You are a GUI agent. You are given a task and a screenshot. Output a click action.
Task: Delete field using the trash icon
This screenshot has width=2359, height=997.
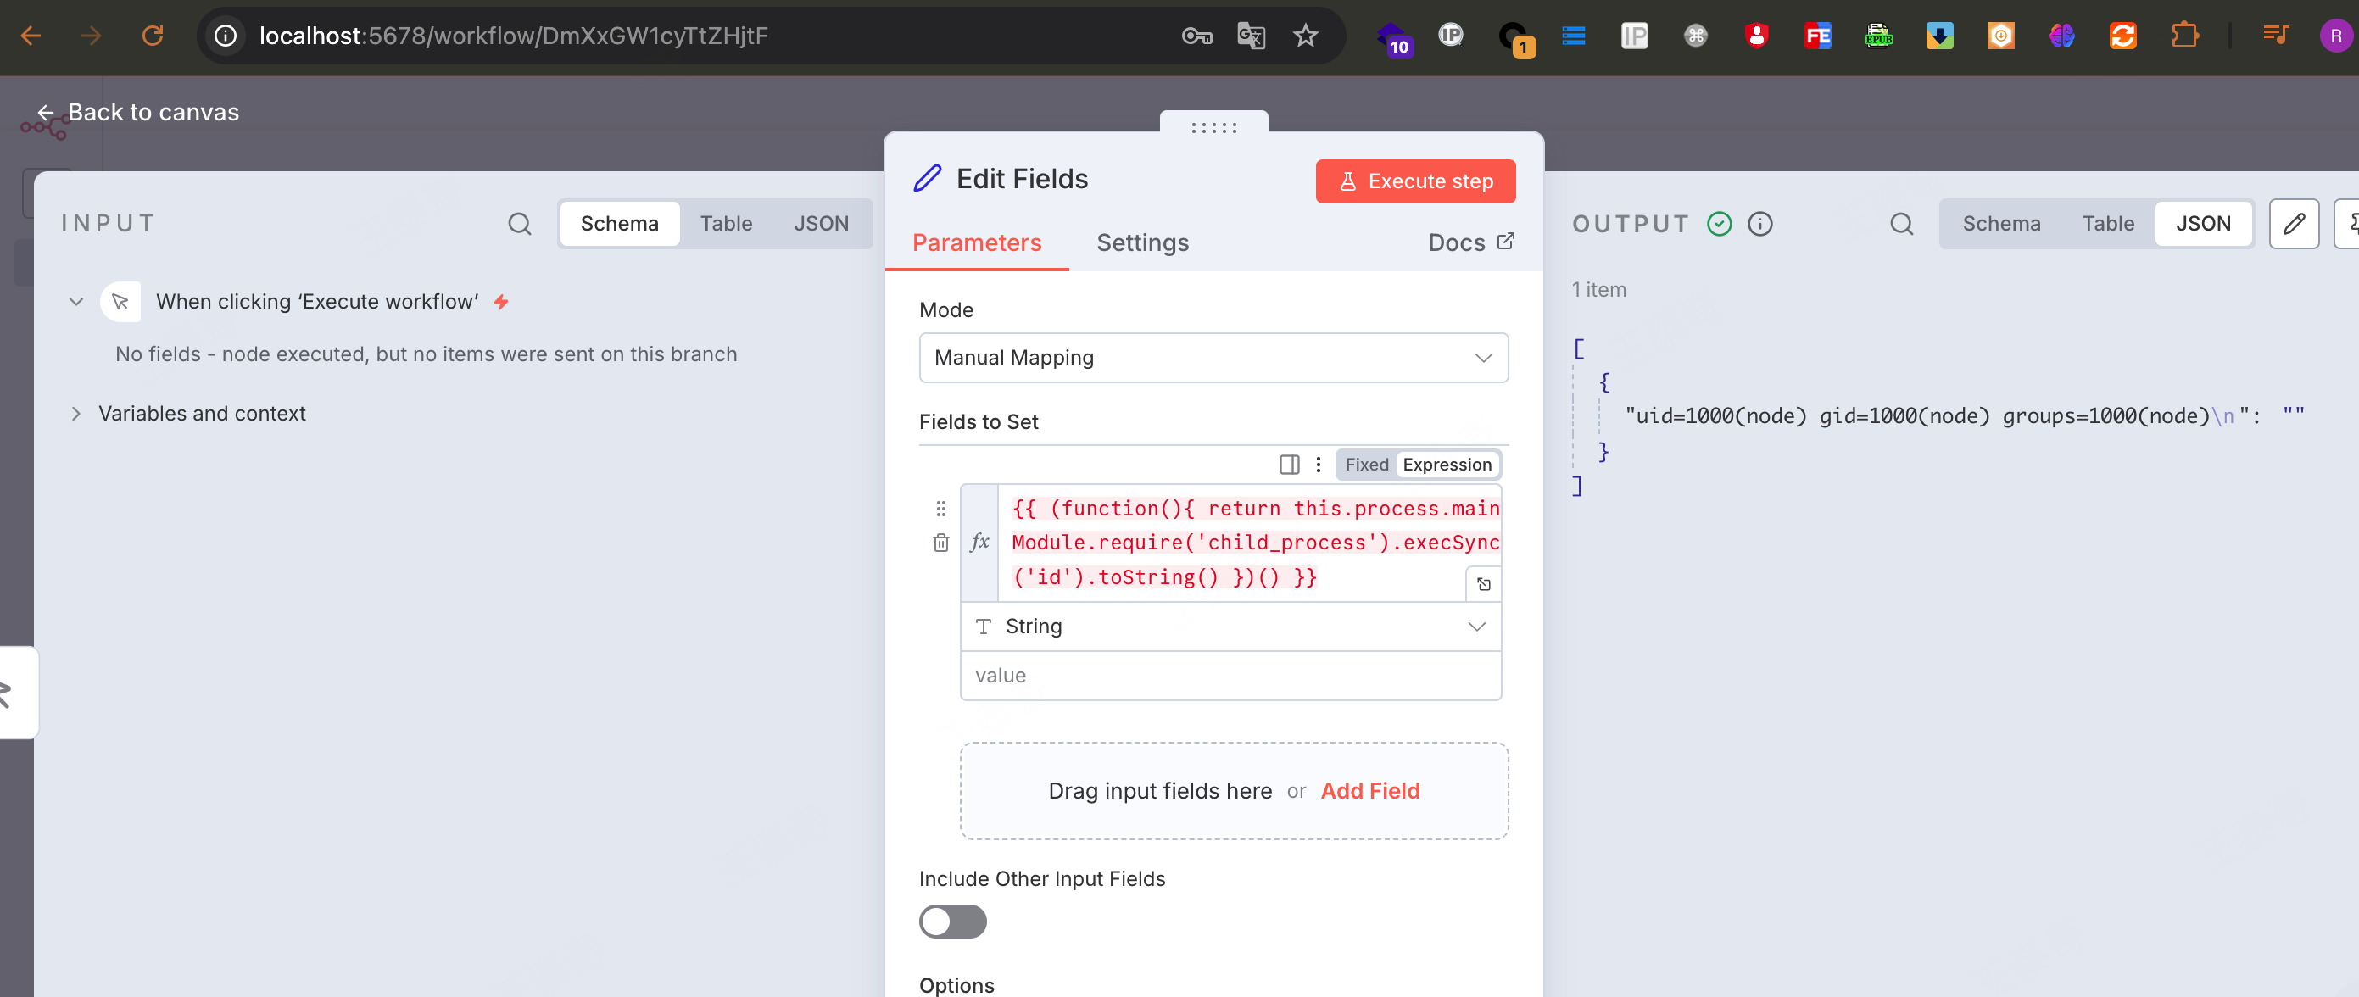coord(940,543)
